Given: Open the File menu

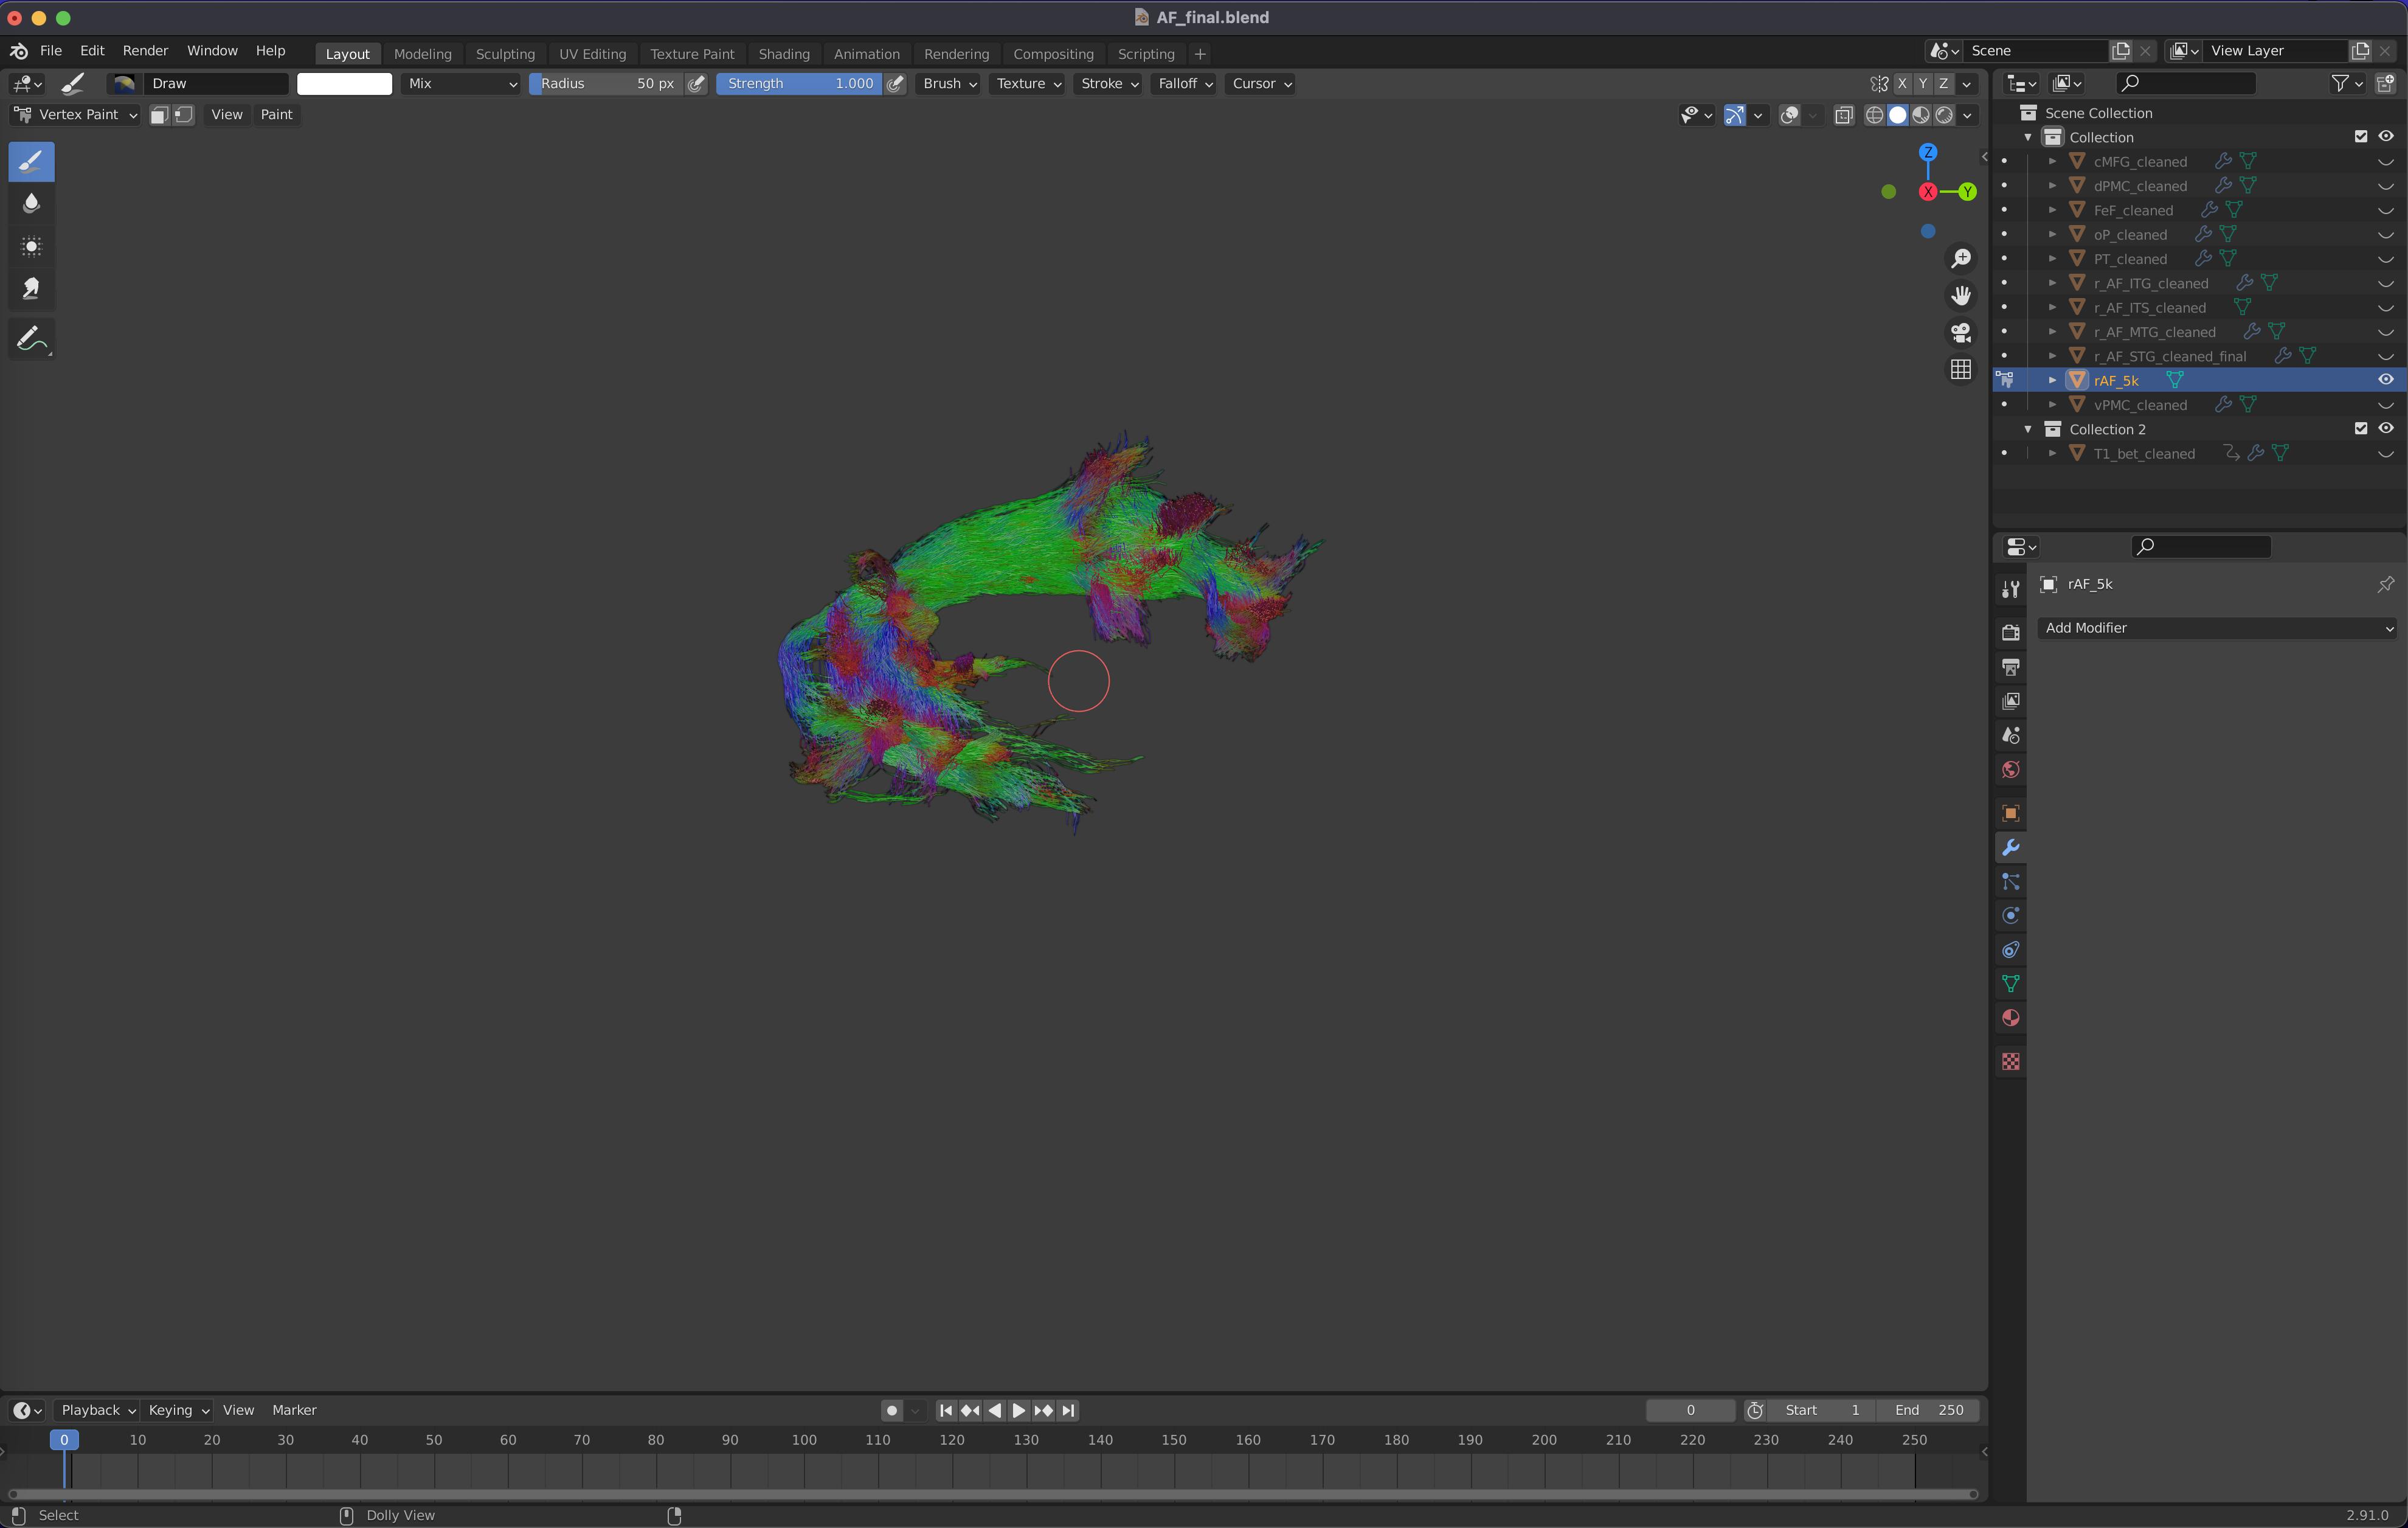Looking at the screenshot, I should [51, 51].
